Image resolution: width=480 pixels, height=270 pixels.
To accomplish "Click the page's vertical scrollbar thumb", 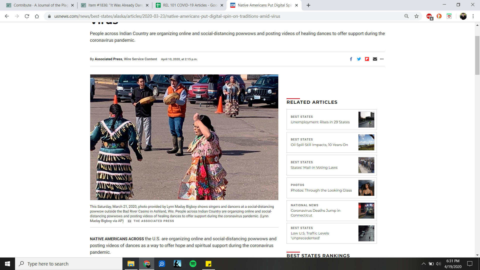I will click(x=477, y=55).
